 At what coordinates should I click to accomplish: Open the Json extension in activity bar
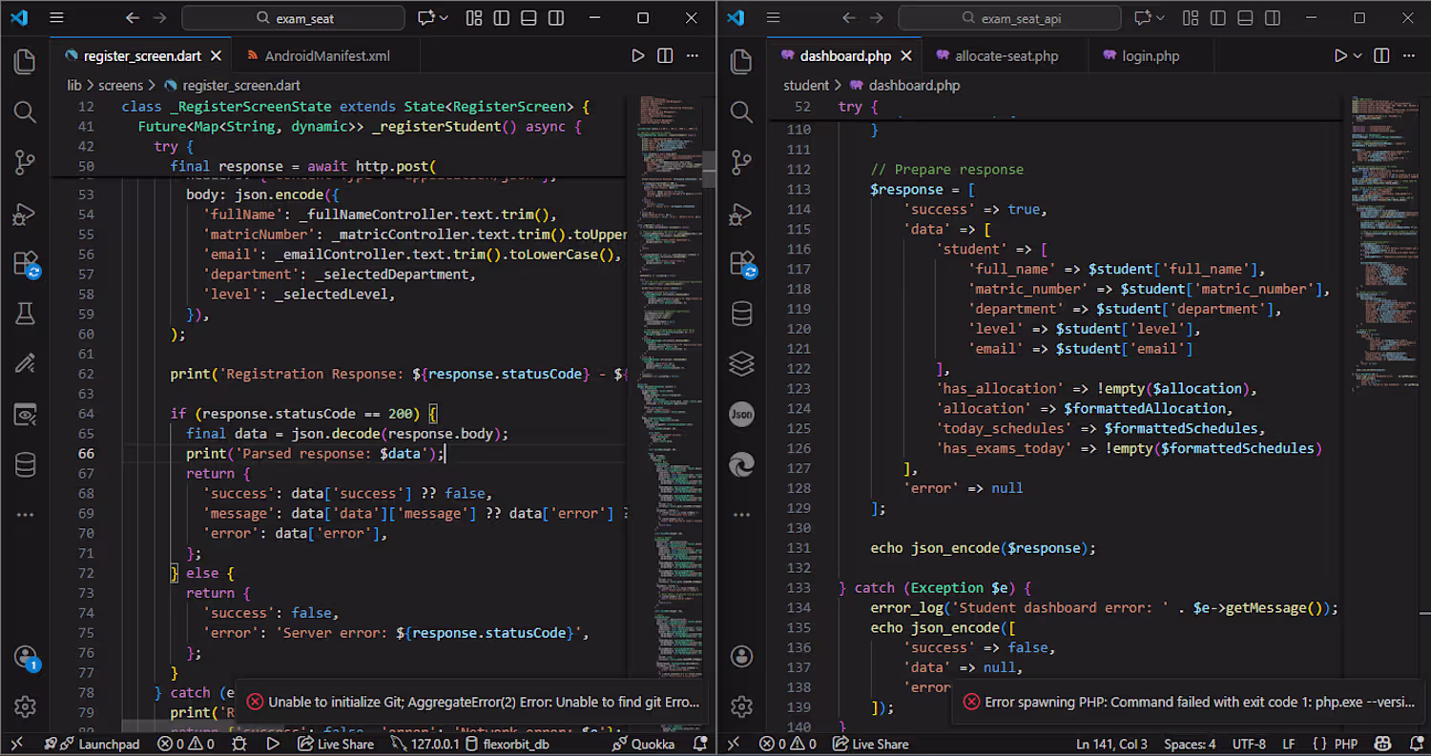click(x=741, y=414)
